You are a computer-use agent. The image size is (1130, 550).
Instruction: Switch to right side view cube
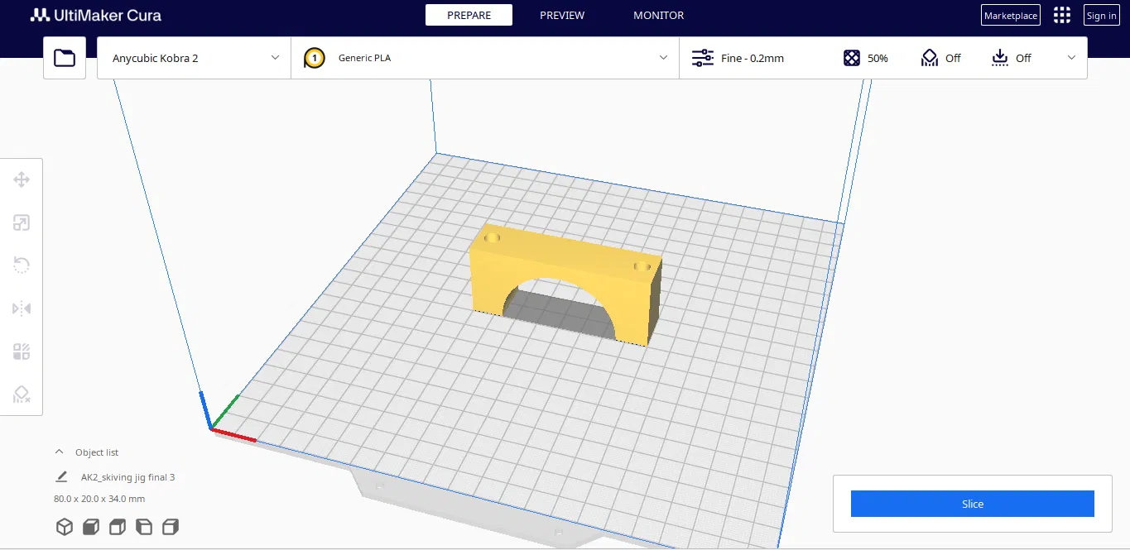[171, 527]
